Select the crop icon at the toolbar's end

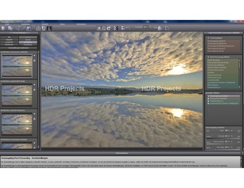167,28
